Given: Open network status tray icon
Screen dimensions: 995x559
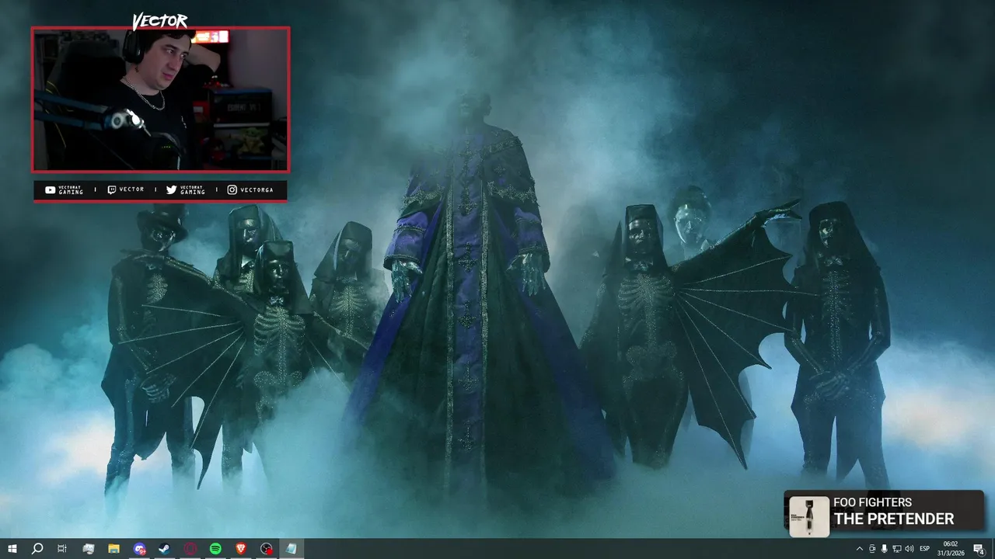Looking at the screenshot, I should click(x=896, y=549).
